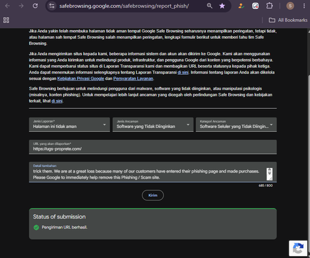Reload the Safe Browsing page

tap(35, 6)
